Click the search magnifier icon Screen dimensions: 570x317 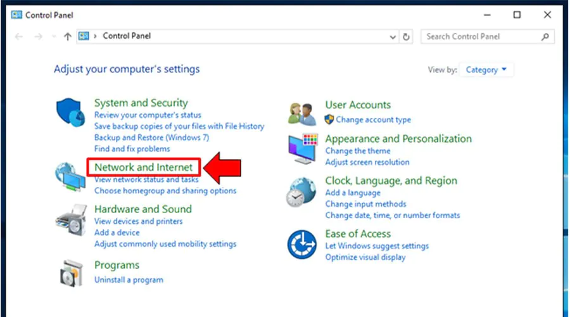click(545, 36)
